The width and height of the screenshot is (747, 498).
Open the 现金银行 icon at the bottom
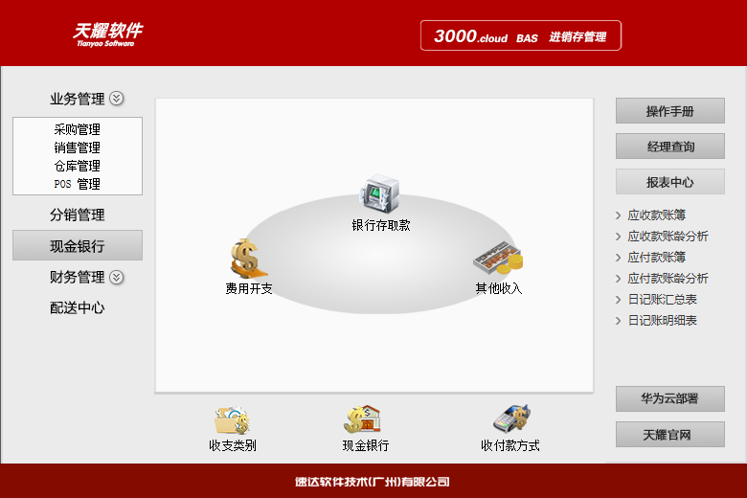(363, 419)
